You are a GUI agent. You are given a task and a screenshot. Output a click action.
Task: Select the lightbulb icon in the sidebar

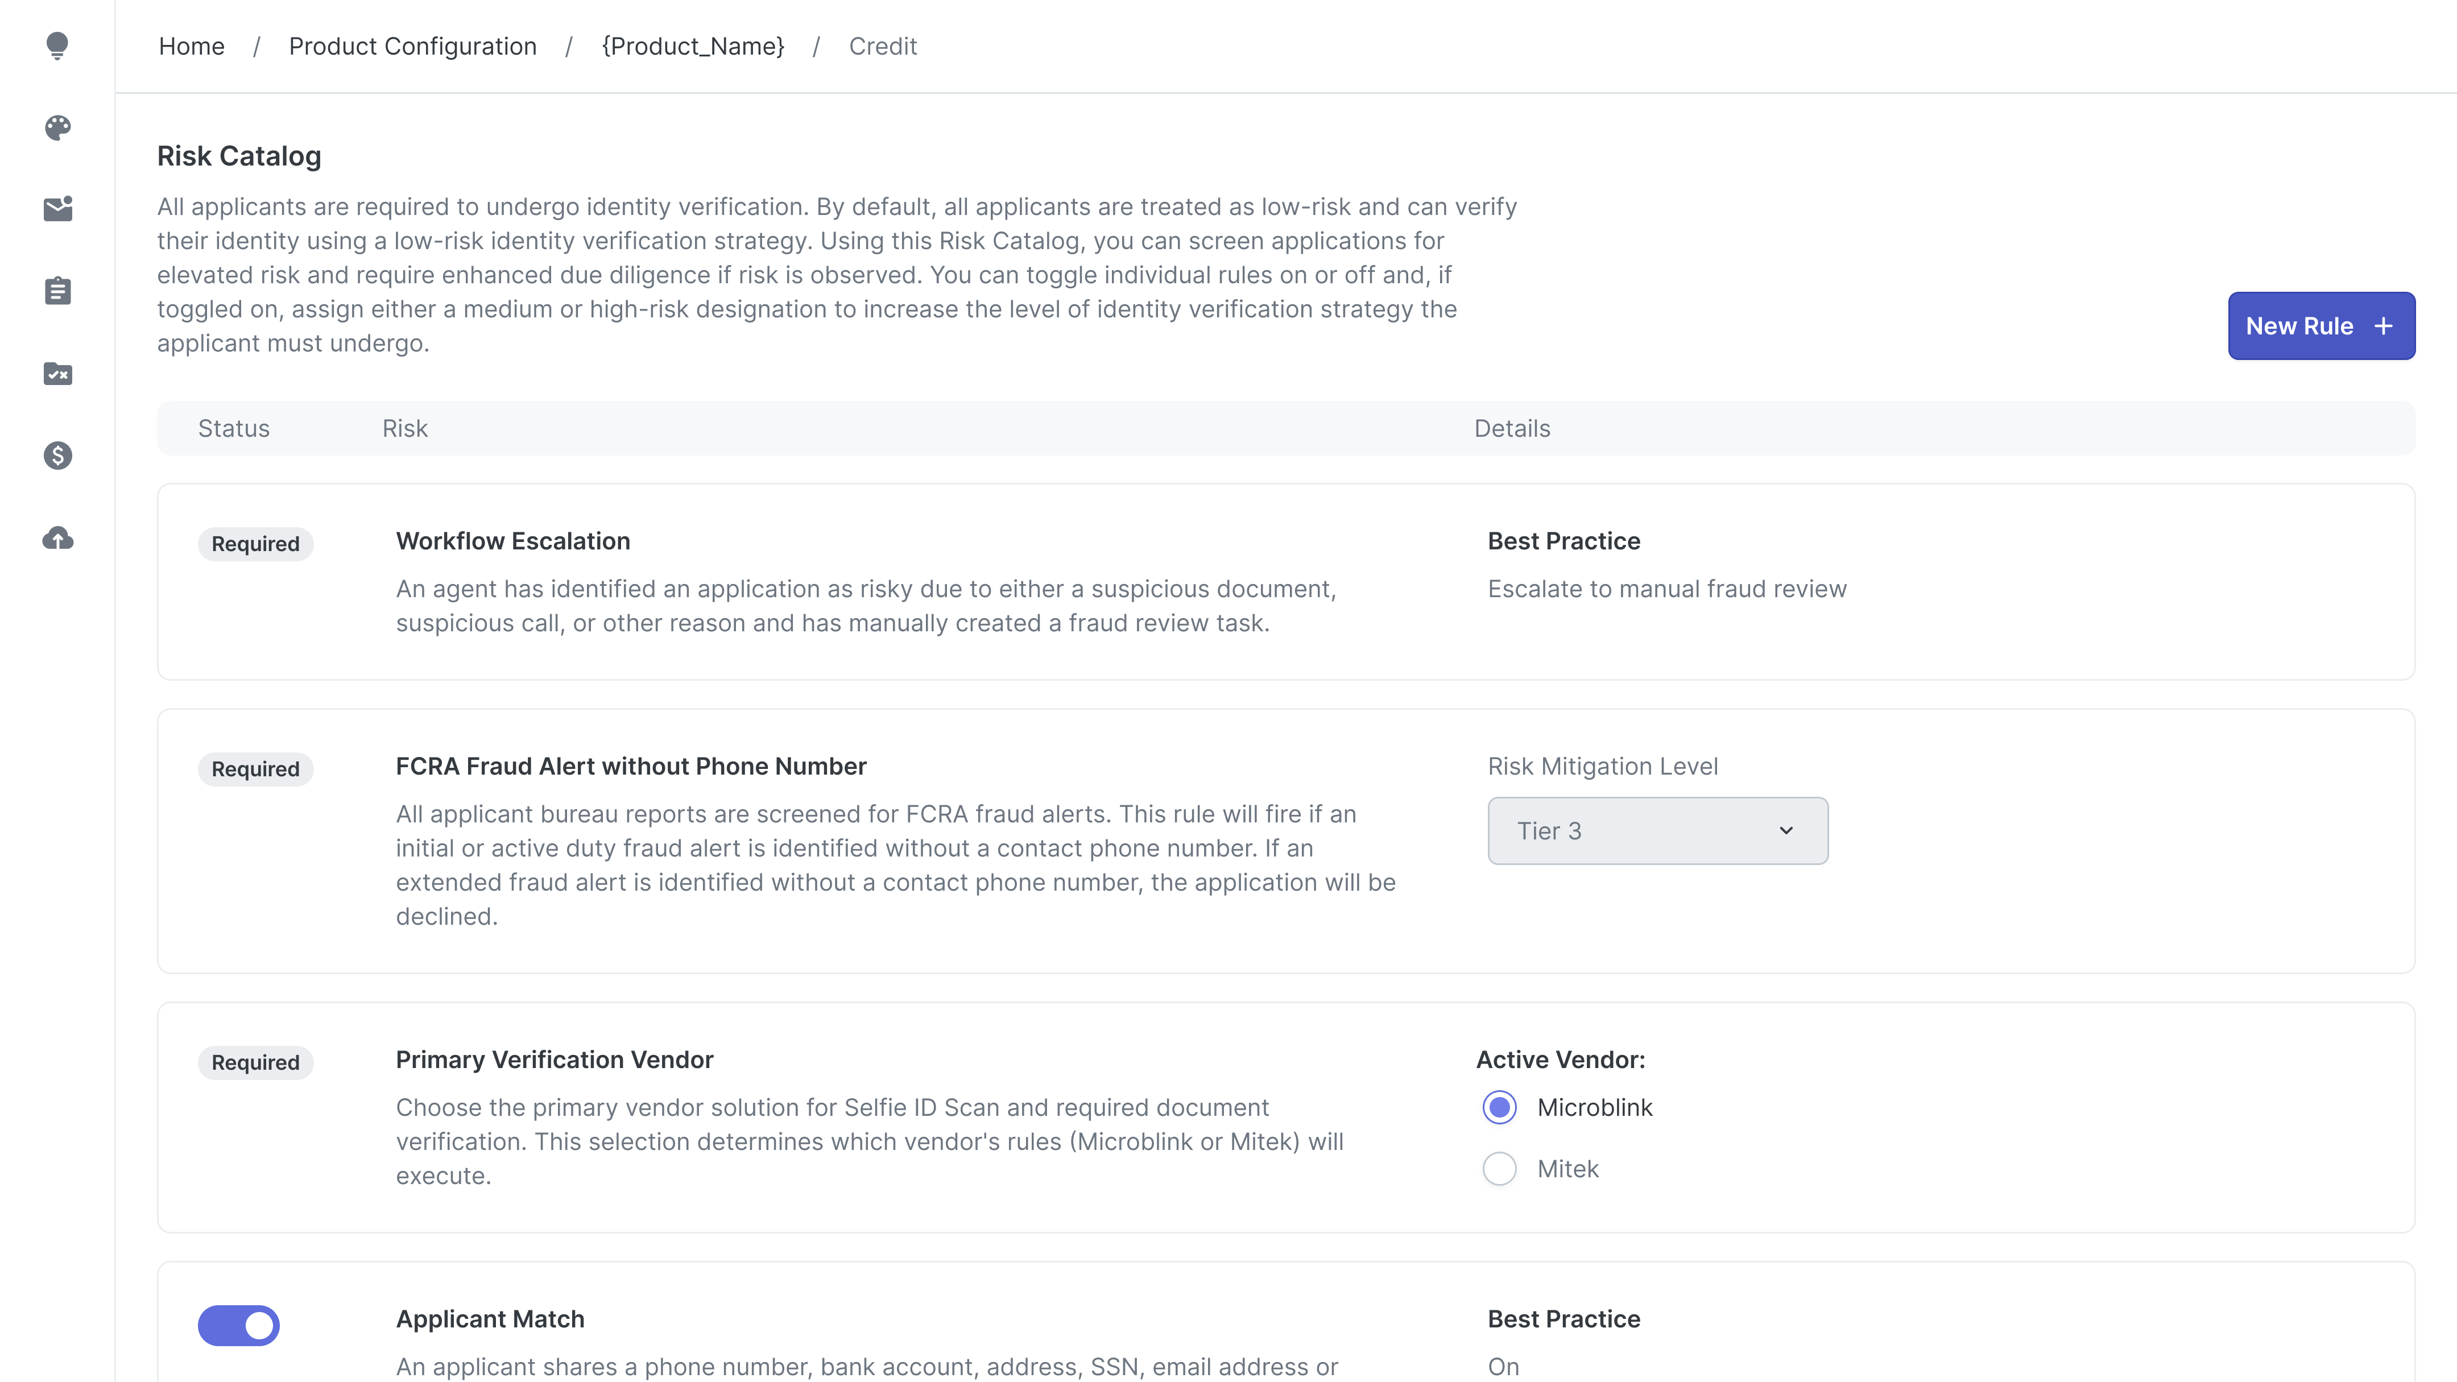click(x=57, y=45)
